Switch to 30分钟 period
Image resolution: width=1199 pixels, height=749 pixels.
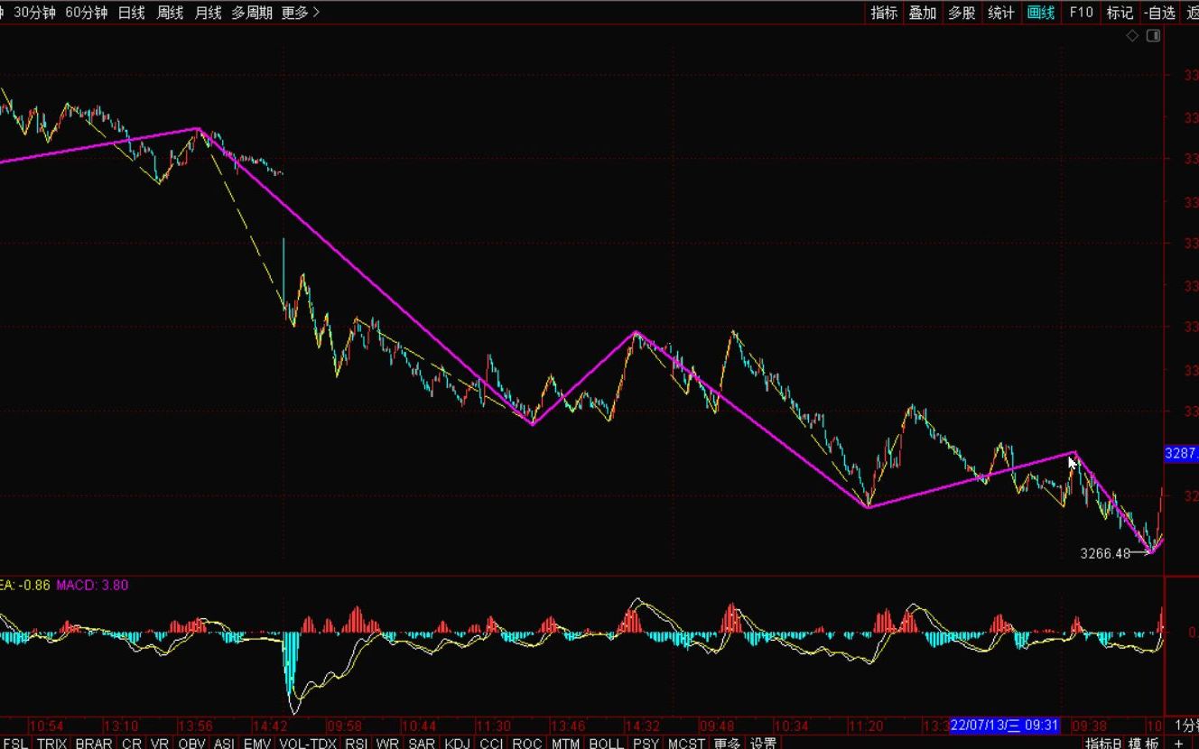pos(34,13)
